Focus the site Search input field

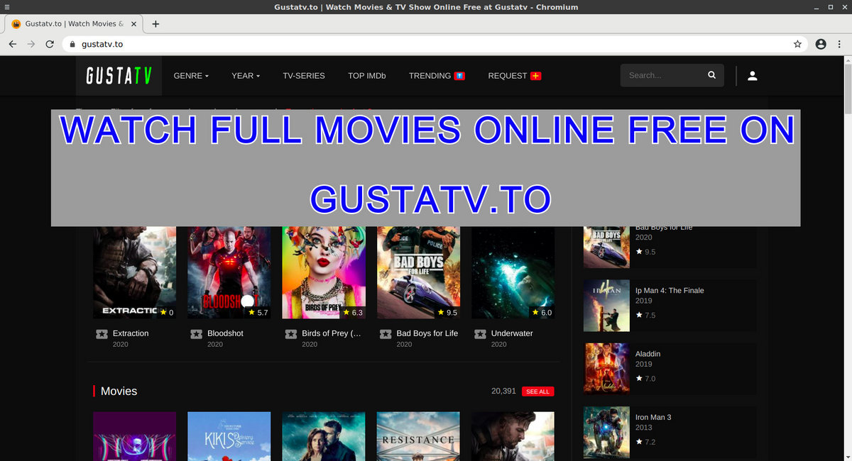(x=663, y=75)
